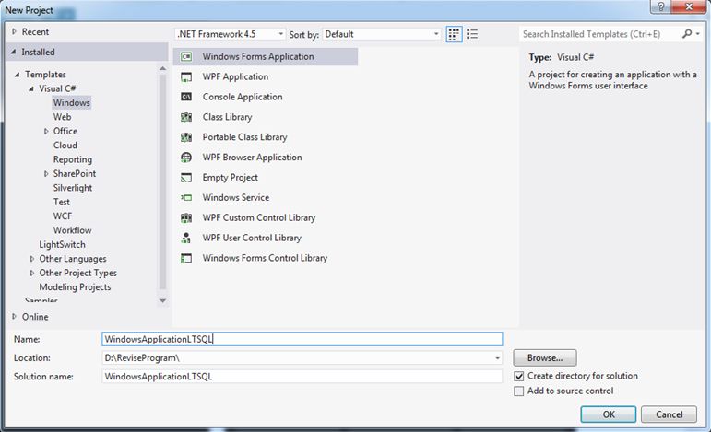Select WPF User Control Library name

pyautogui.click(x=252, y=238)
